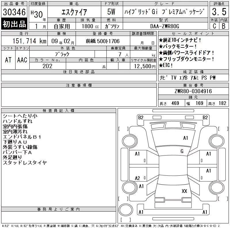Click the inspector note ハンドルすれ
This screenshot has height=230, width=230.
[x=18, y=121]
